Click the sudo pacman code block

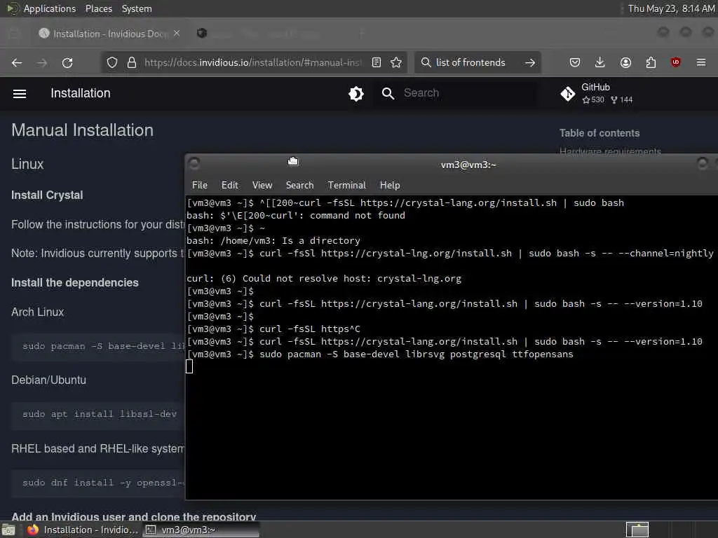98,346
